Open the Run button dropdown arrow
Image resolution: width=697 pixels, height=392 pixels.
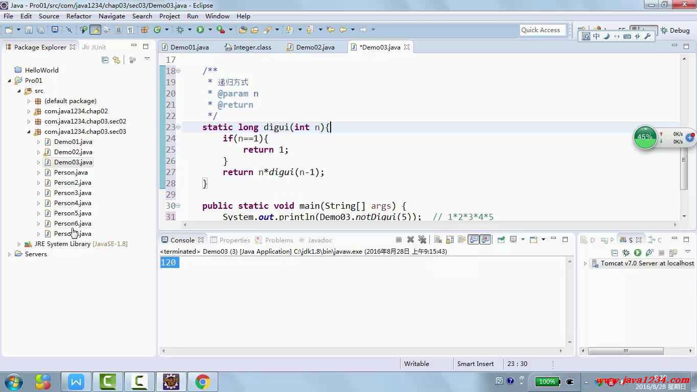click(210, 30)
